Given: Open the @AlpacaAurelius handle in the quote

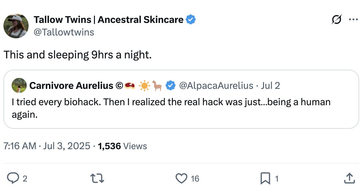Looking at the screenshot, I should coord(216,86).
